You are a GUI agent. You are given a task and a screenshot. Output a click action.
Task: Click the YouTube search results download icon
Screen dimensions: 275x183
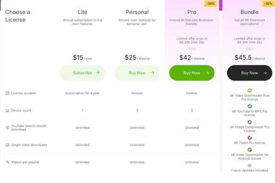pyautogui.click(x=7, y=128)
